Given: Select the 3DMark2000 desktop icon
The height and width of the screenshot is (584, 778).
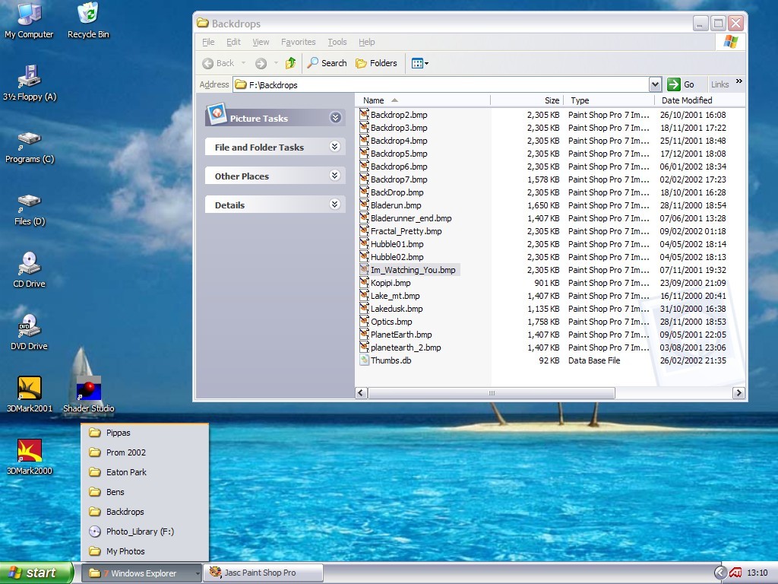Looking at the screenshot, I should click(30, 456).
